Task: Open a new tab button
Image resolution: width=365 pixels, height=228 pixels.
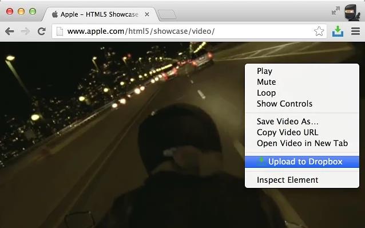Action: pyautogui.click(x=167, y=14)
